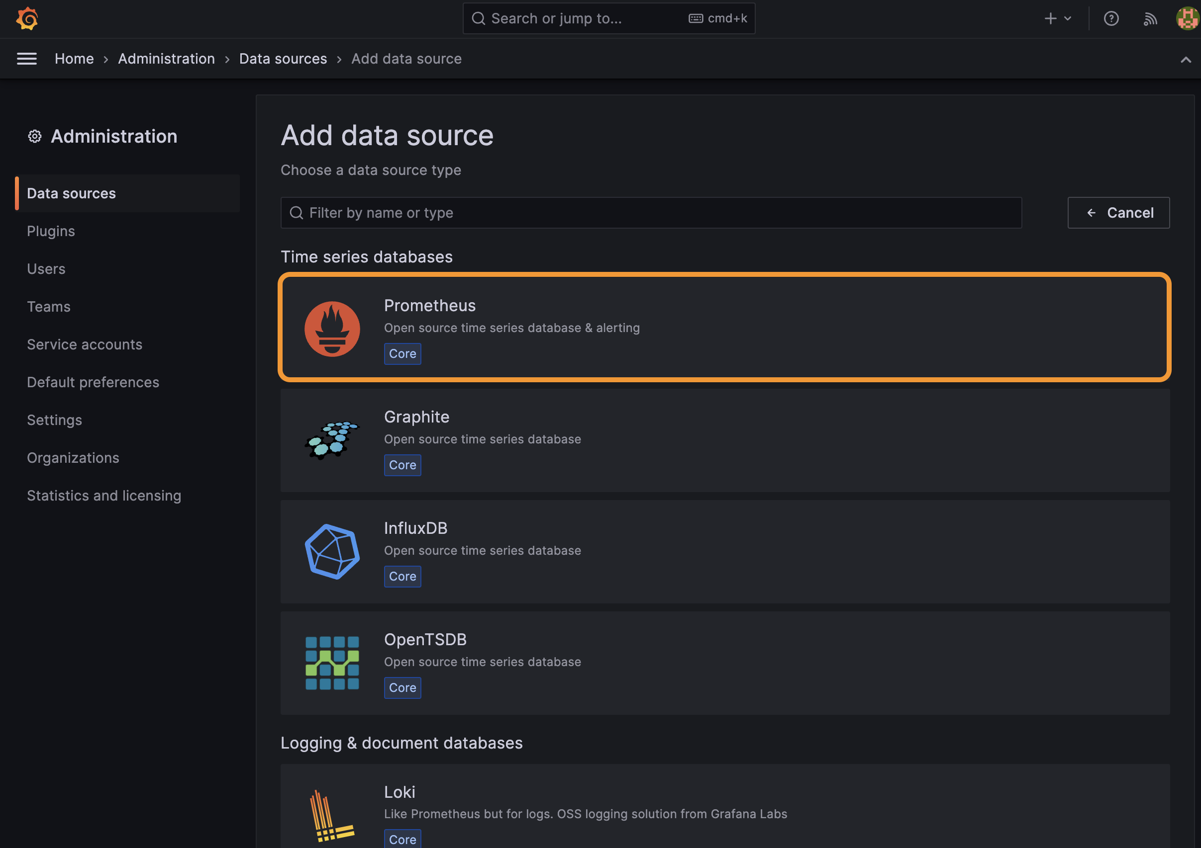Go to Plugins in Administration sidebar
Image resolution: width=1201 pixels, height=848 pixels.
click(51, 231)
